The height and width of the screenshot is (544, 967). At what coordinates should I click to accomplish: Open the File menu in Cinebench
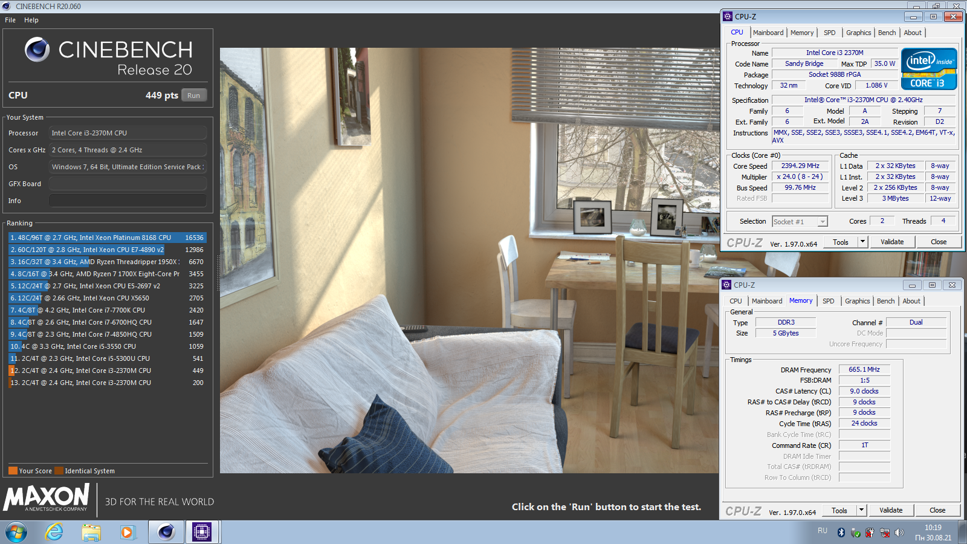pos(10,20)
